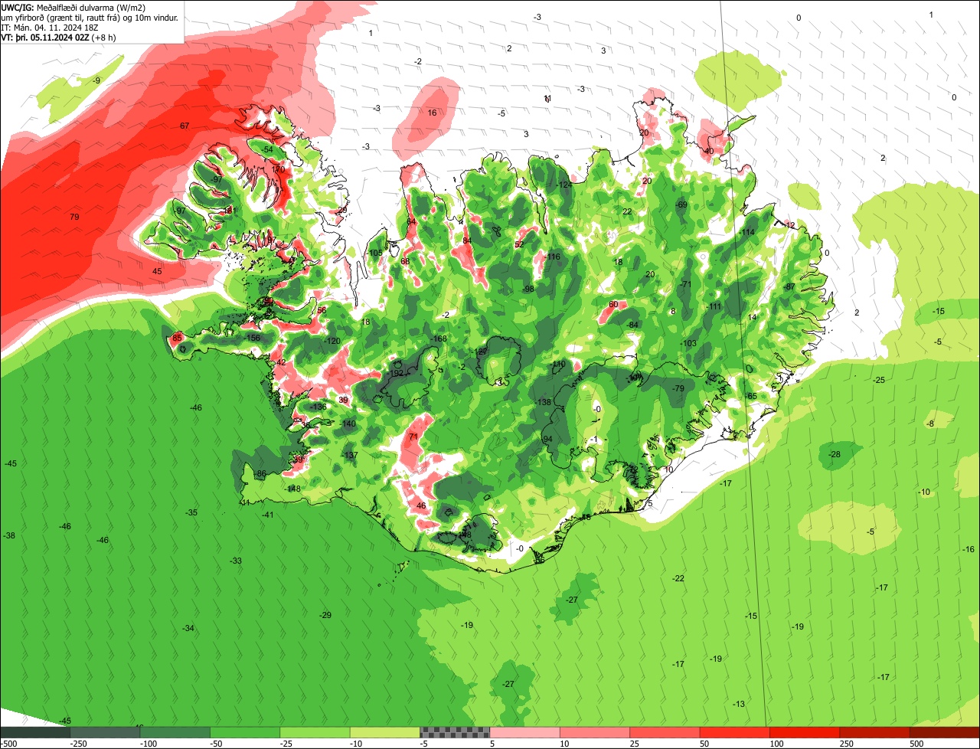Select the legend swatch between 10 and 25
The height and width of the screenshot is (749, 980).
pyautogui.click(x=595, y=732)
